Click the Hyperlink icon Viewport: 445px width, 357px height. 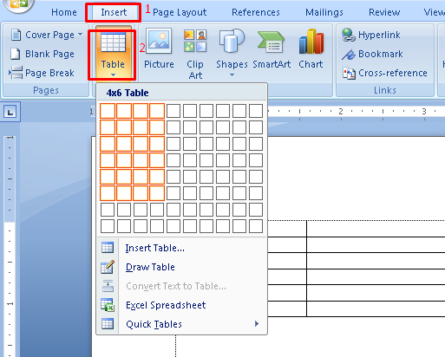(348, 35)
